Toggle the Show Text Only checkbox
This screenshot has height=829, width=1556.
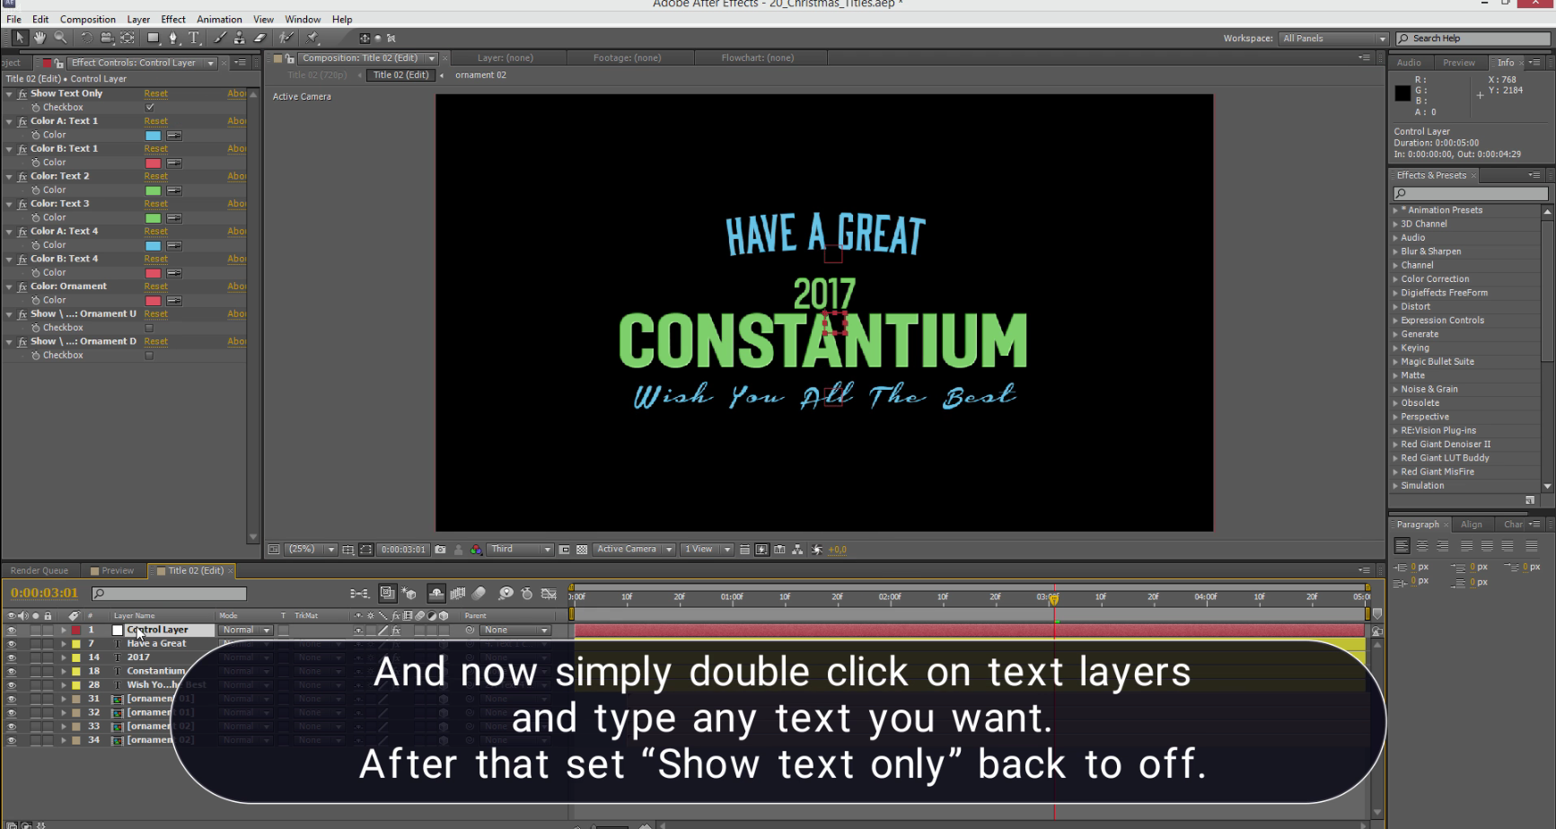tap(150, 108)
